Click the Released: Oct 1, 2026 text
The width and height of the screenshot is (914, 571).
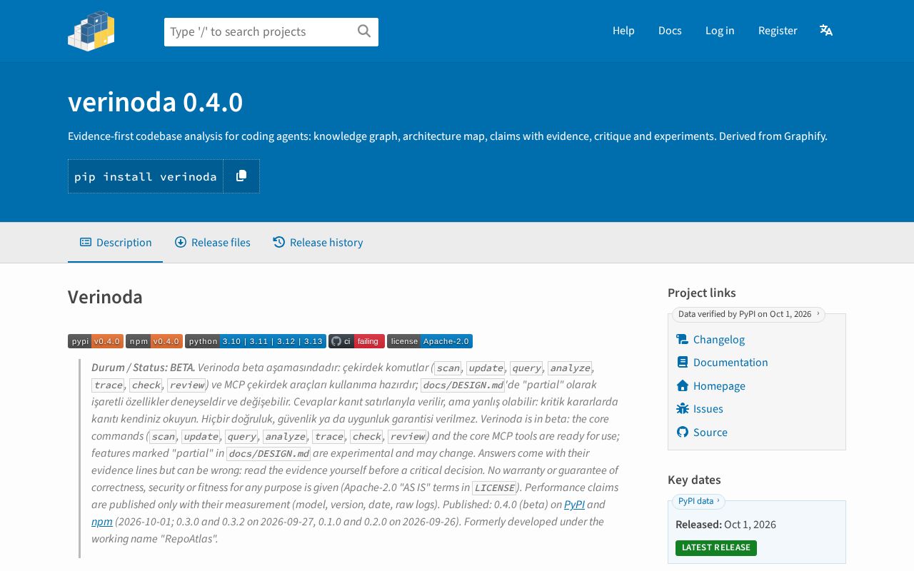[x=725, y=525]
